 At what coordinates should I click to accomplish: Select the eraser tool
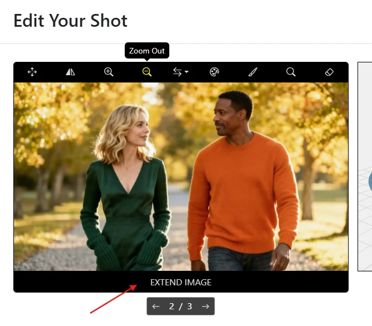coord(329,72)
